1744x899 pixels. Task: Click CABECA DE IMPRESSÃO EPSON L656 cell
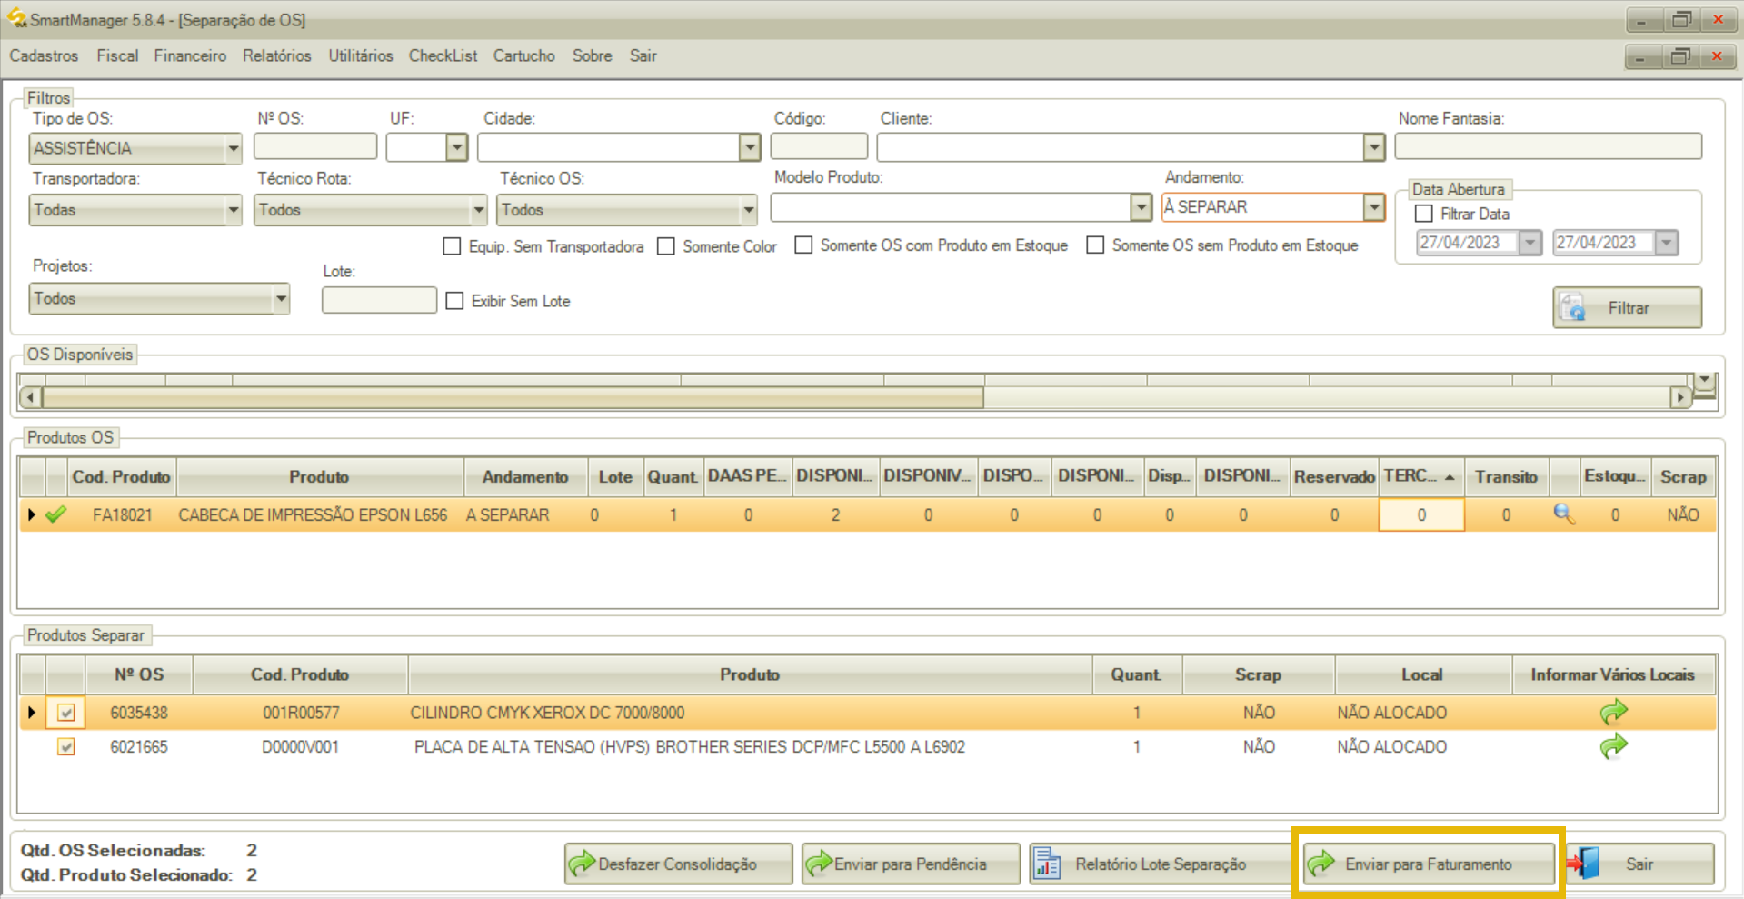click(x=319, y=514)
